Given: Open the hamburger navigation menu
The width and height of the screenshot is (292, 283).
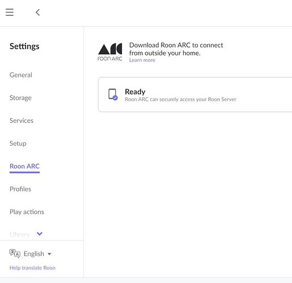Looking at the screenshot, I should point(10,12).
